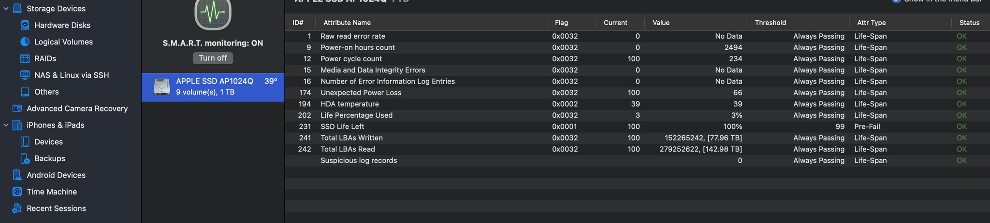Click the Recent Sessions icon
The image size is (990, 223).
[17, 209]
